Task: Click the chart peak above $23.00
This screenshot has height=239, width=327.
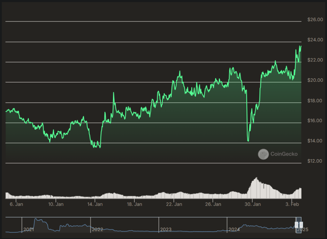Action: tap(300, 46)
